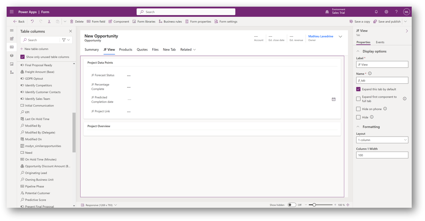Click New table column
Viewport: 425px width, 221px height.
(x=34, y=49)
